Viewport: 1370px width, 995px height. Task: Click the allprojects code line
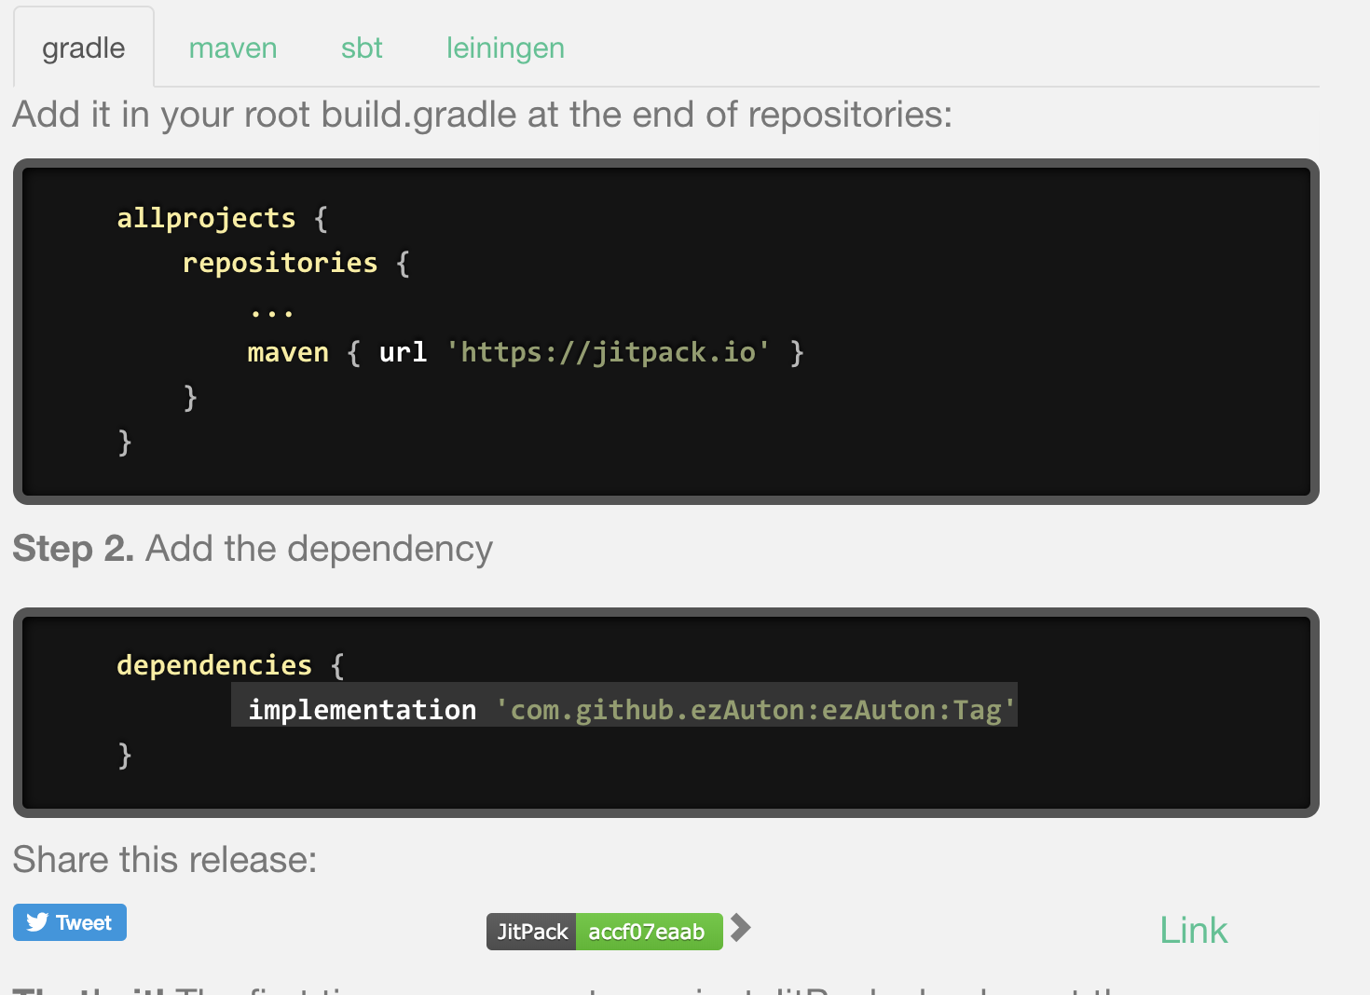tap(222, 218)
